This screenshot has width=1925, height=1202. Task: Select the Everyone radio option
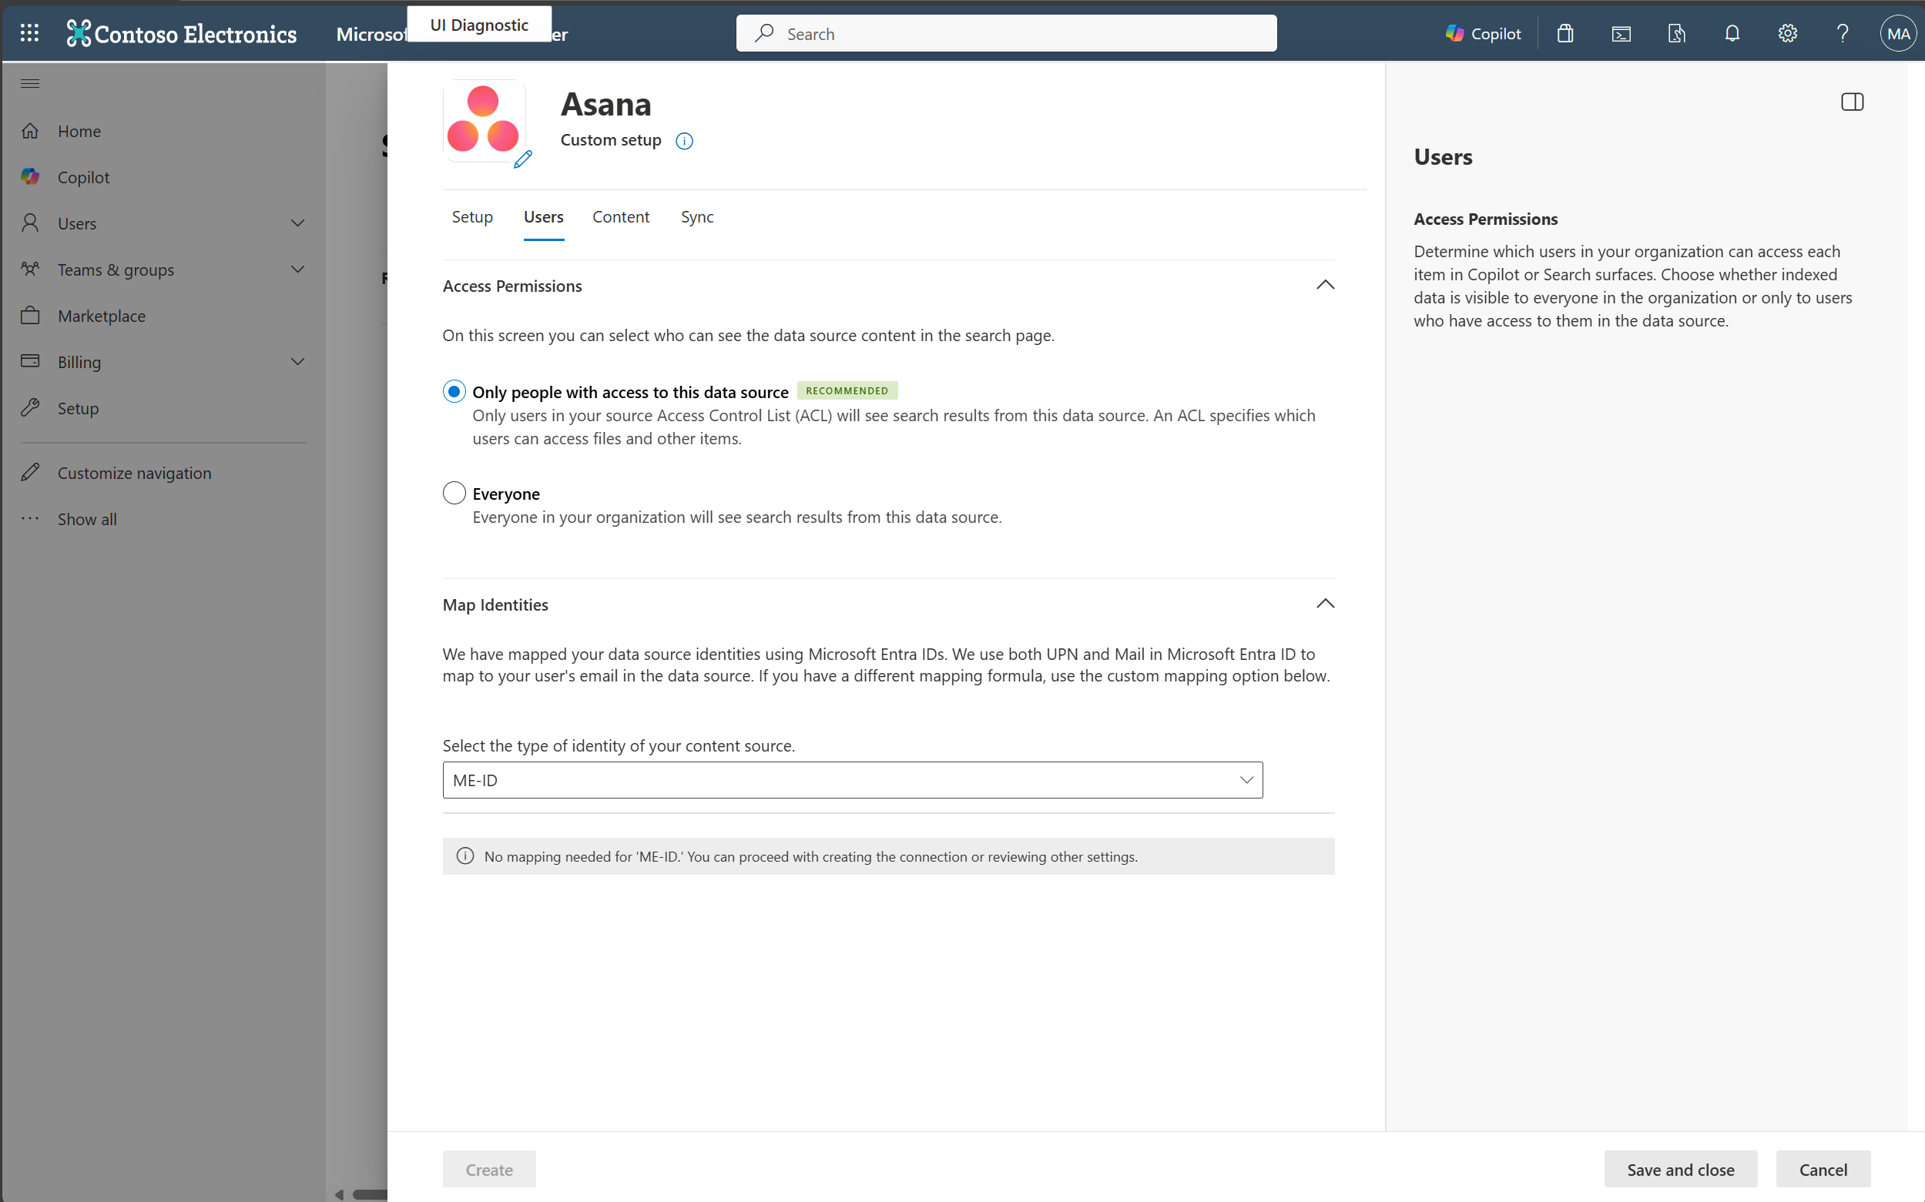[454, 493]
